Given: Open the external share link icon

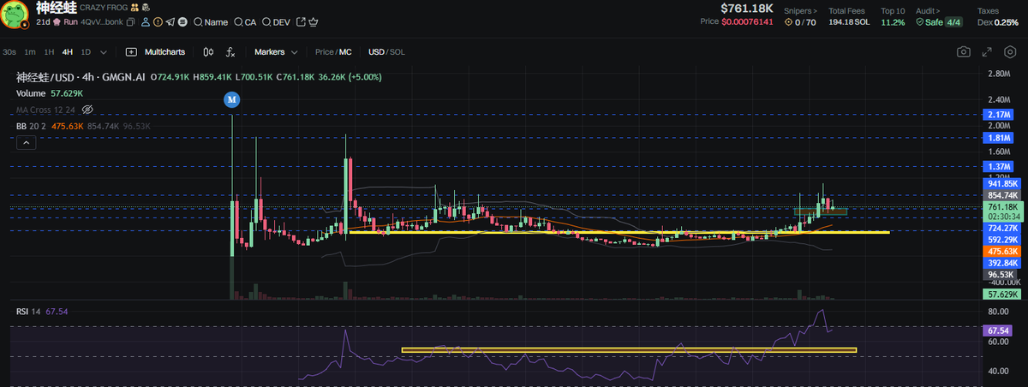Looking at the screenshot, I should tap(301, 21).
